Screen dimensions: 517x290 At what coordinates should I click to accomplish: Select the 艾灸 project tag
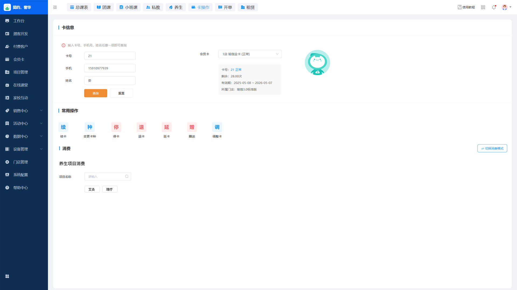(92, 189)
